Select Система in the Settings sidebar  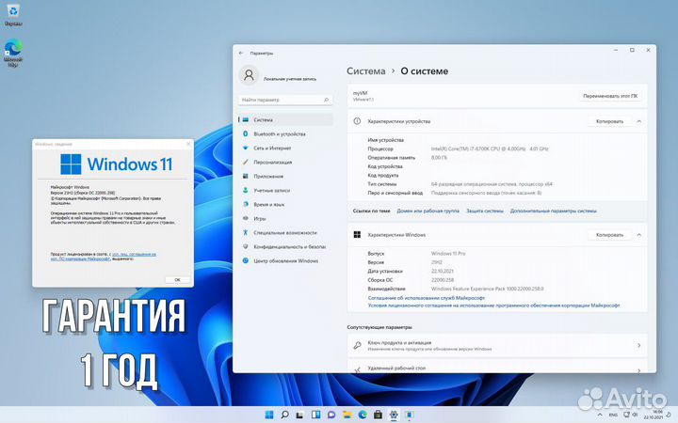[x=285, y=119]
